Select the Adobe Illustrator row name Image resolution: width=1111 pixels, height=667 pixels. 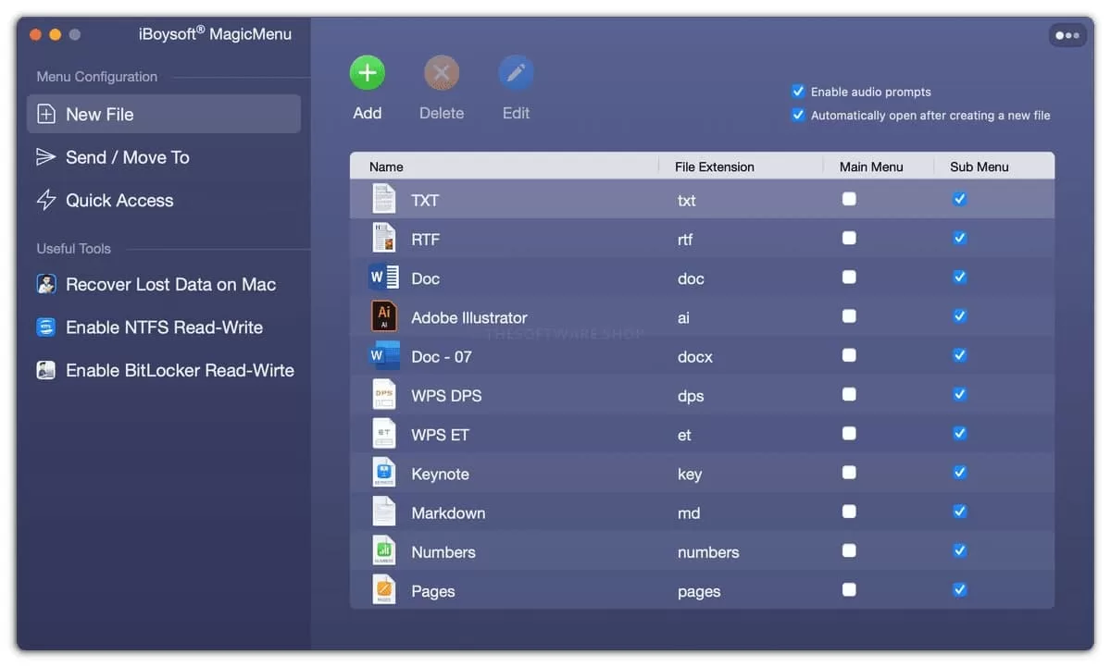pos(469,317)
